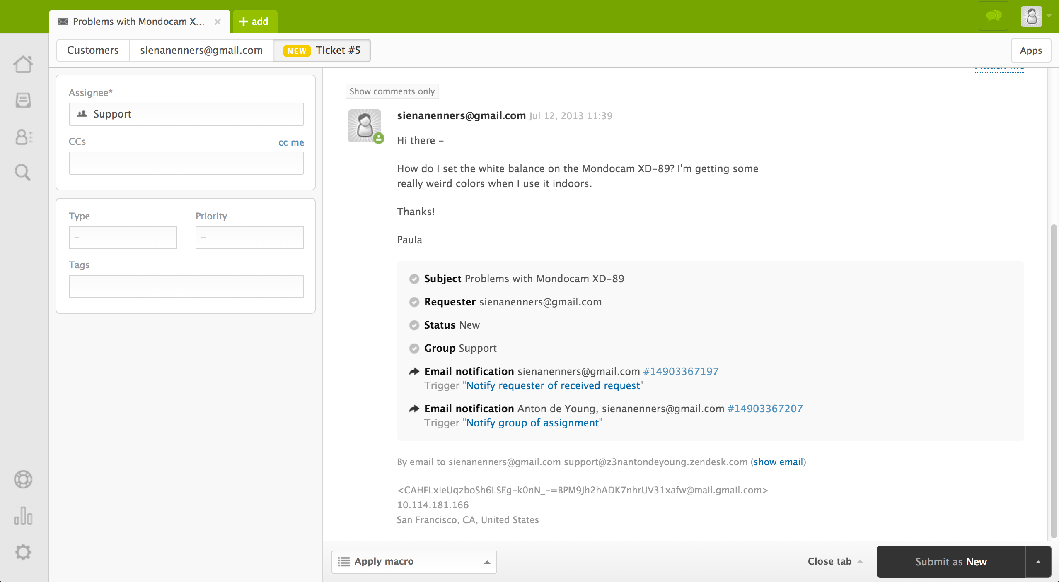This screenshot has height=582, width=1059.
Task: Click the show email link
Action: click(778, 462)
